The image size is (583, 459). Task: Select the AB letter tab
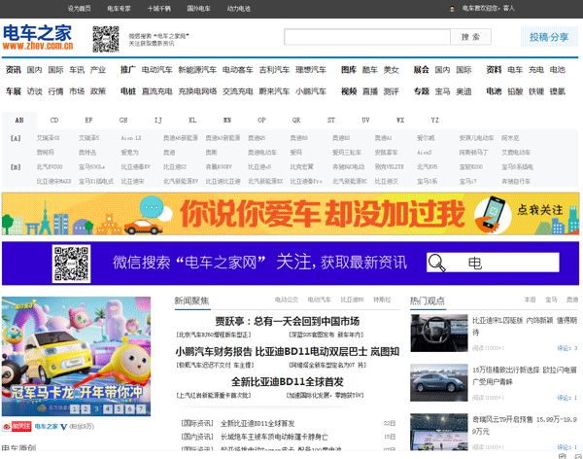[x=19, y=120]
